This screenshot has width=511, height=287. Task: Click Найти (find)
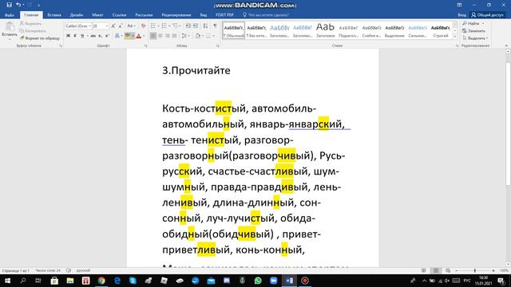coord(473,23)
